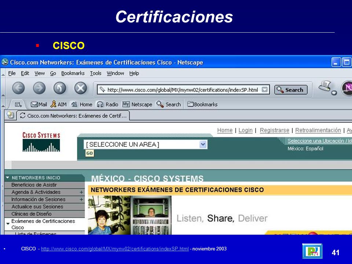352x264 pixels.
Task: Open the View menu
Action: (40, 73)
